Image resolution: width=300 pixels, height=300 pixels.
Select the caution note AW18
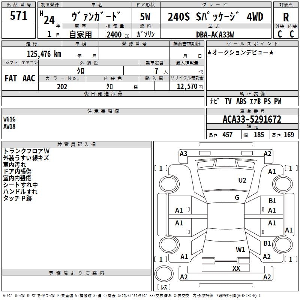point(9,126)
